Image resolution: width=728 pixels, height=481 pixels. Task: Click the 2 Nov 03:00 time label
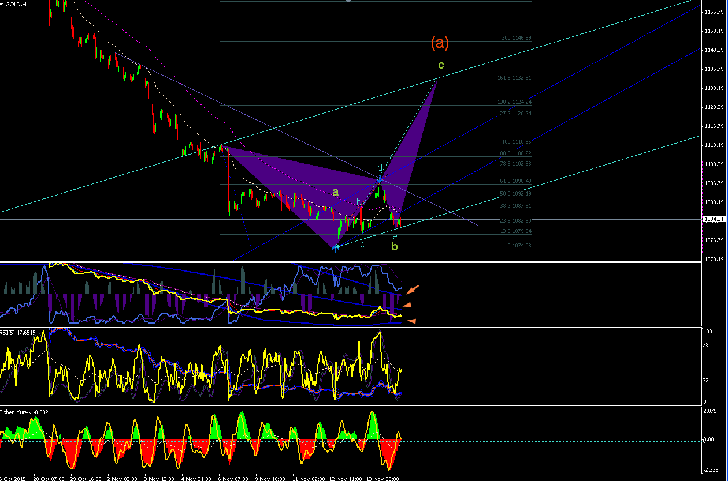123,478
